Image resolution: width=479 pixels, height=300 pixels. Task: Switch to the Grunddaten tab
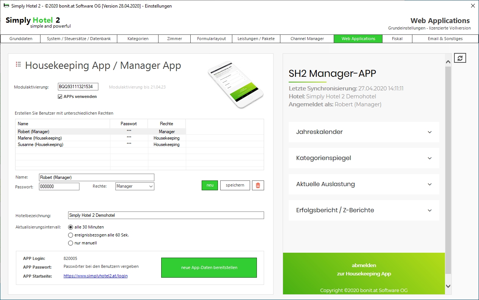point(21,39)
